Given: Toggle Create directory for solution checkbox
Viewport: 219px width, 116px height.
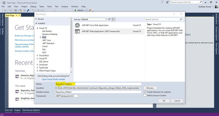Looking at the screenshot, I should (145, 92).
